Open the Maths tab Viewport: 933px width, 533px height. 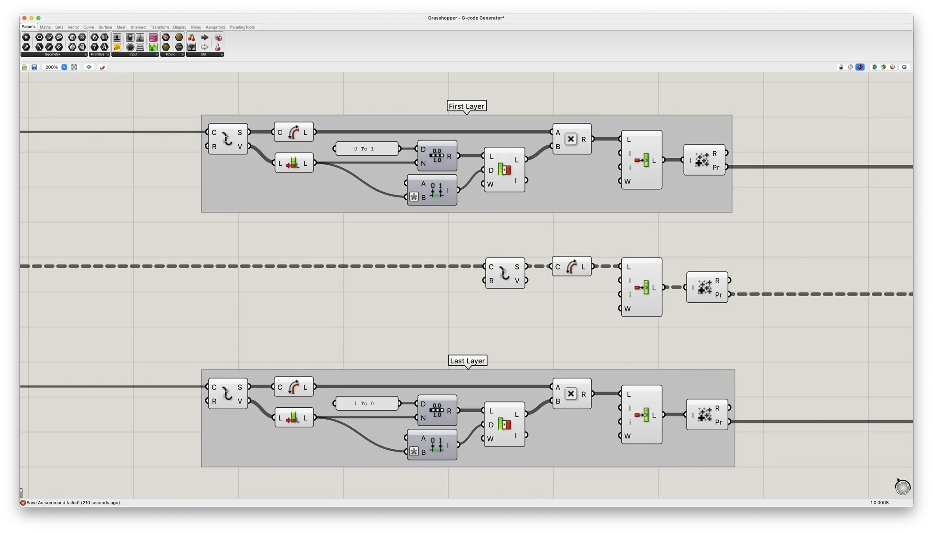coord(45,27)
